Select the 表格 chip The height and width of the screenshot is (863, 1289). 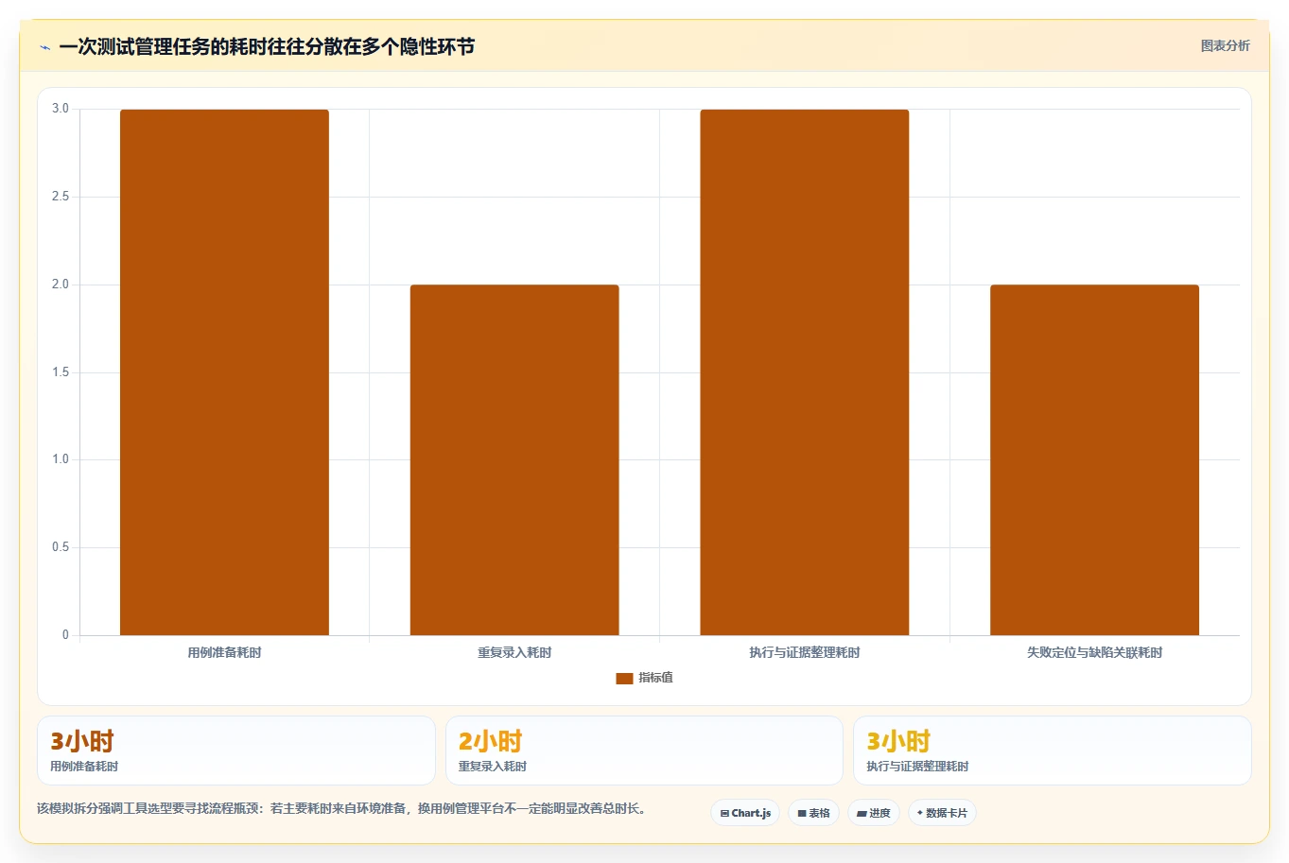coord(813,813)
